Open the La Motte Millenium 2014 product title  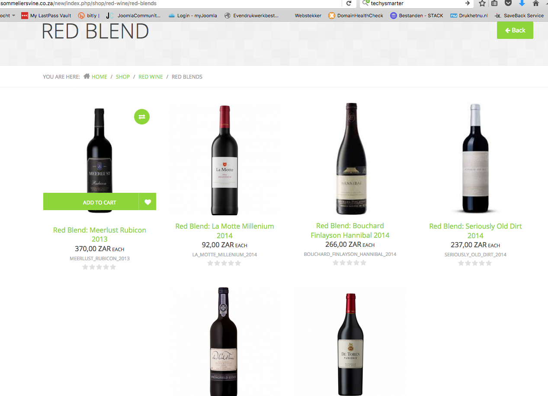(x=224, y=231)
